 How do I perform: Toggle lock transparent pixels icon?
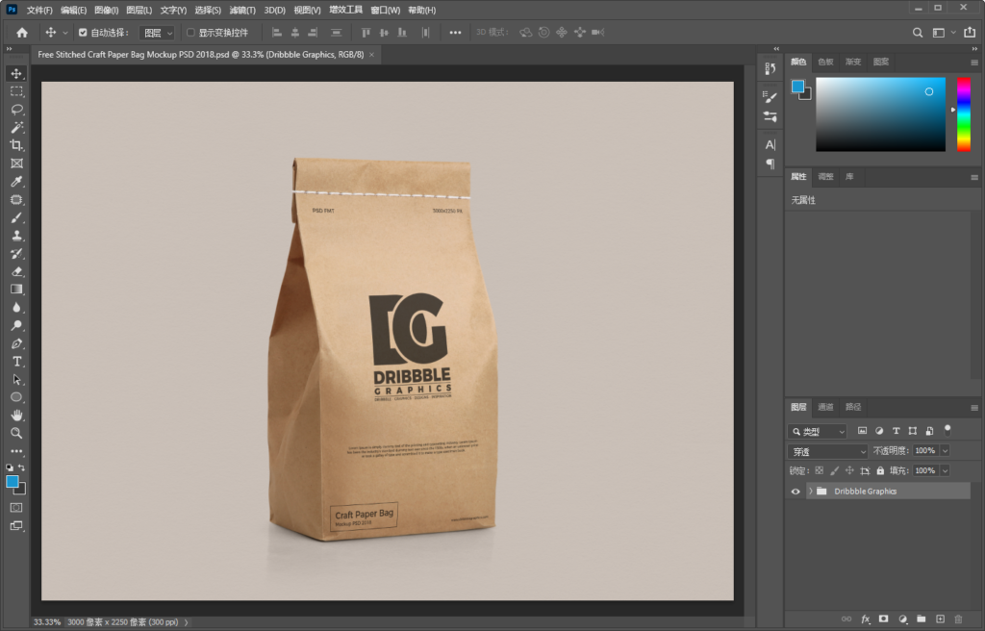pyautogui.click(x=820, y=470)
